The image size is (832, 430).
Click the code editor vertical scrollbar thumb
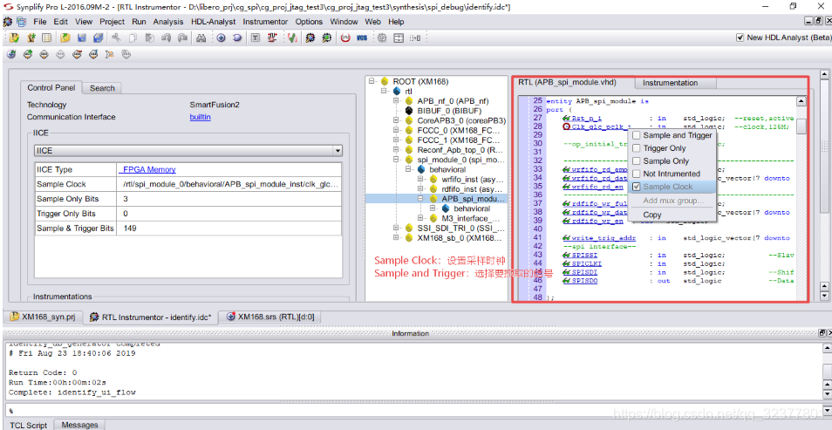[x=801, y=126]
